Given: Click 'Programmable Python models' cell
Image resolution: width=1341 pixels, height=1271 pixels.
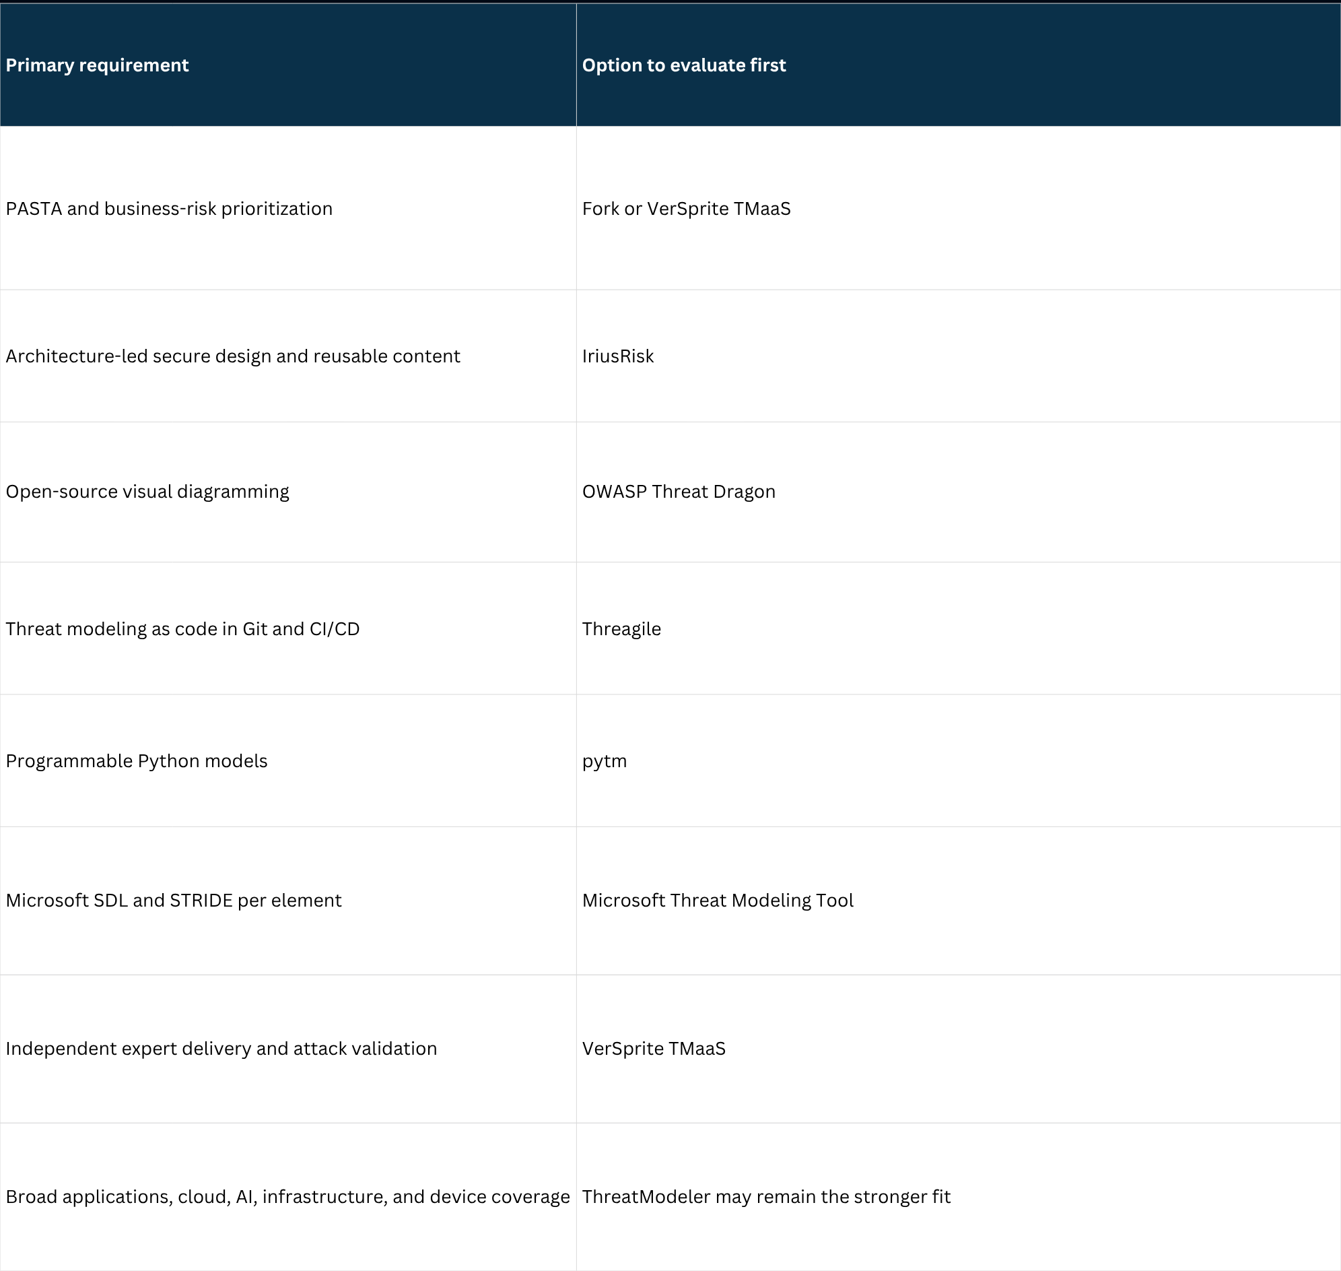Looking at the screenshot, I should 288,760.
